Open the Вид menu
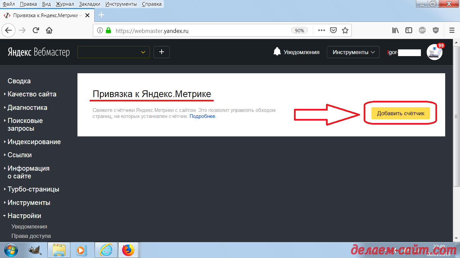The image size is (460, 258). [47, 4]
